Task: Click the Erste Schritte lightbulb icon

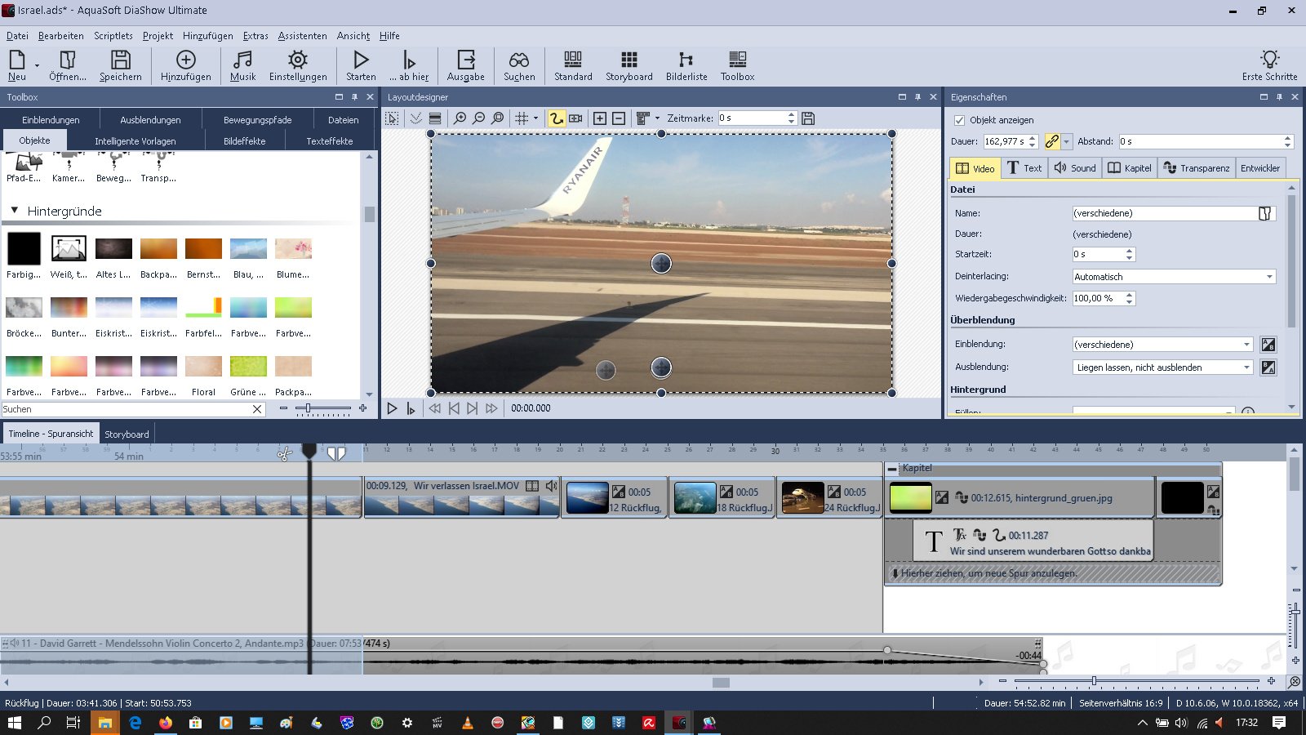Action: pos(1269,65)
